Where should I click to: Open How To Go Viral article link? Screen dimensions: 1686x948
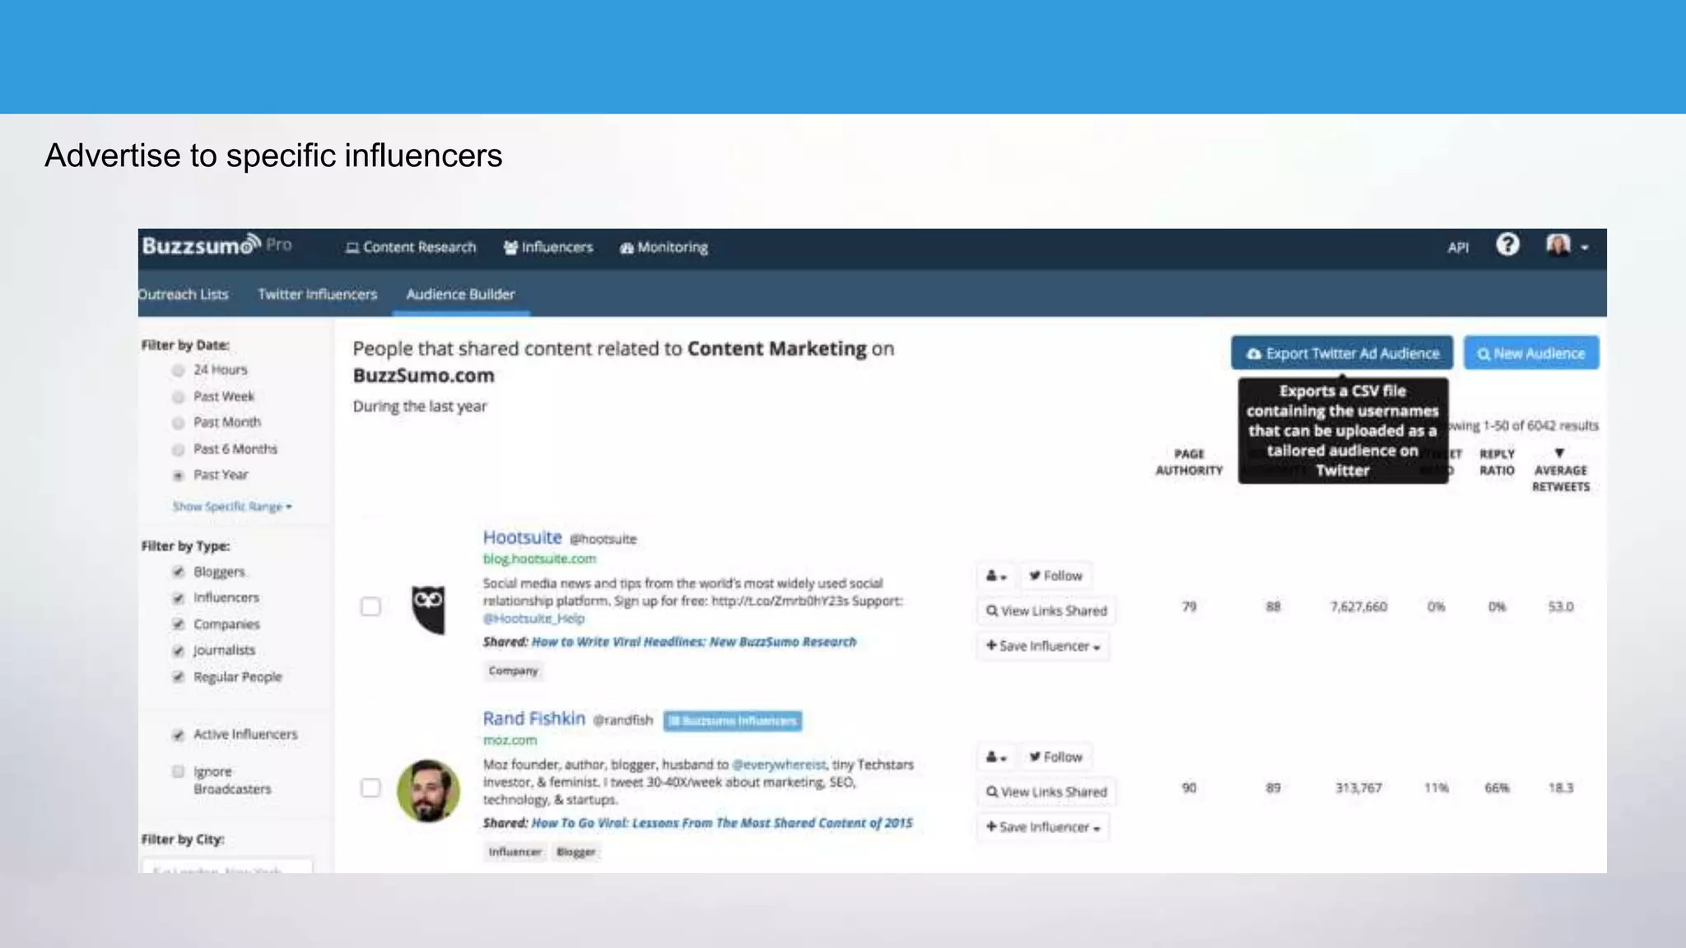[722, 823]
